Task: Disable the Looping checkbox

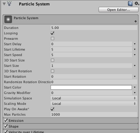Action: [x=52, y=33]
